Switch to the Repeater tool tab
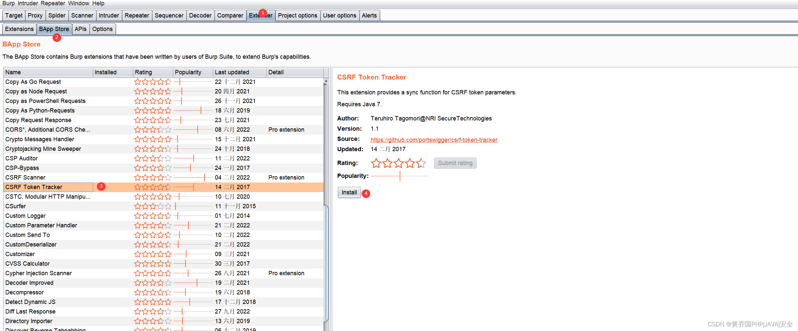 137,16
